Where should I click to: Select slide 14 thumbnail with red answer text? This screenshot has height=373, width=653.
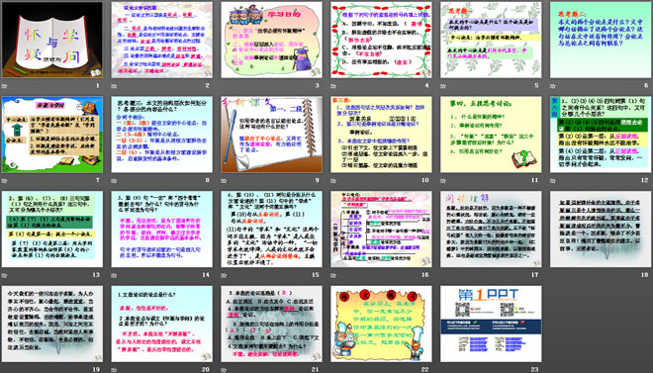pos(162,229)
